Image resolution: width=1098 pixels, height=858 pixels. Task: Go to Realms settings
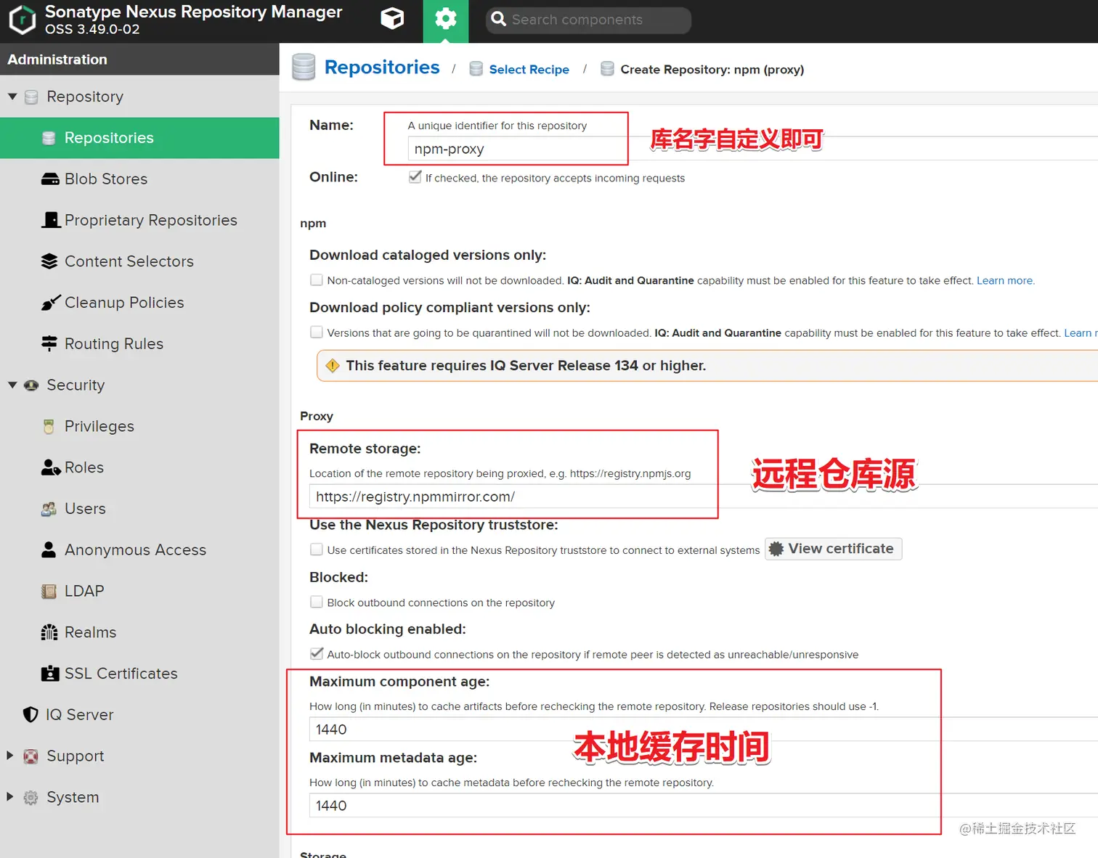[139, 632]
